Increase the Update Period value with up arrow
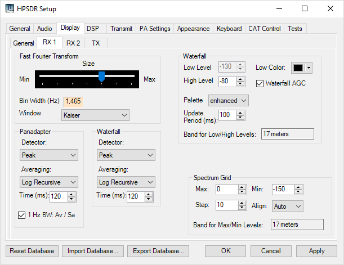Viewport: 344px width, 265px height. (x=240, y=113)
